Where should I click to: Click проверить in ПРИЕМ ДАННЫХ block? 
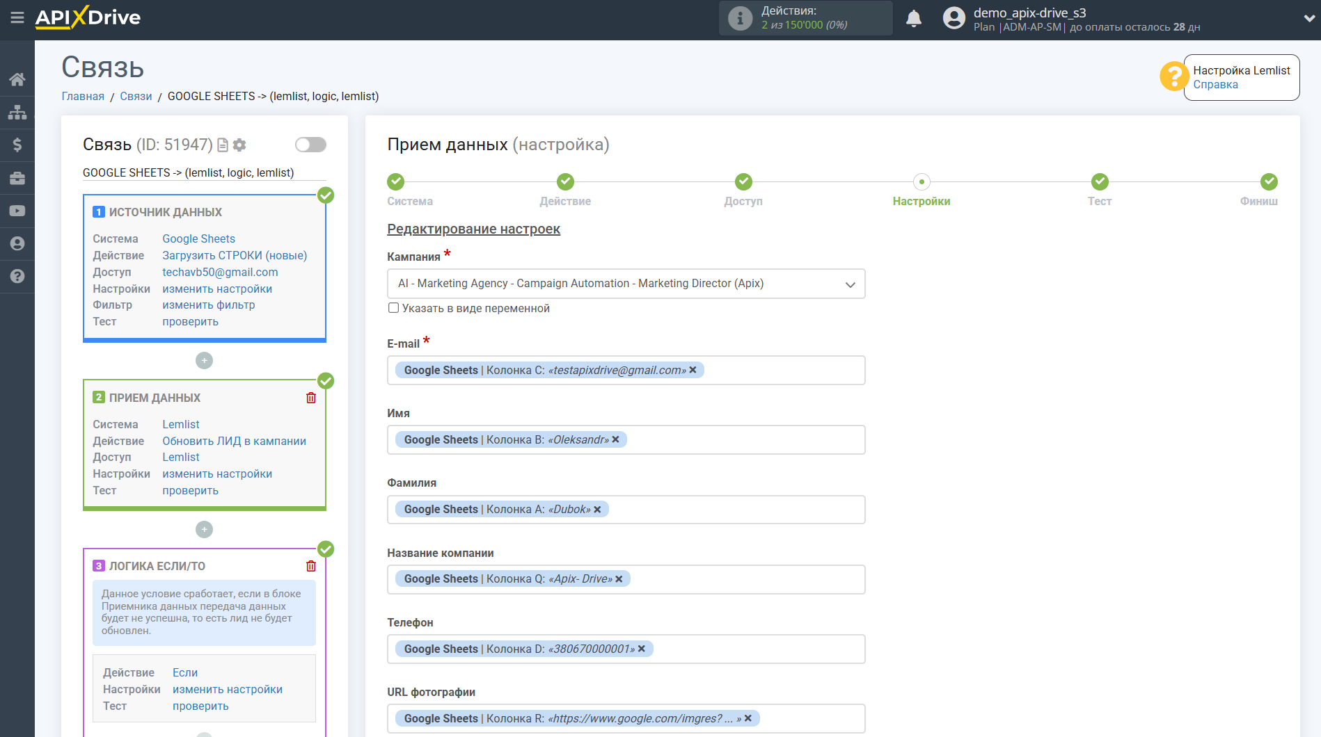pyautogui.click(x=190, y=490)
